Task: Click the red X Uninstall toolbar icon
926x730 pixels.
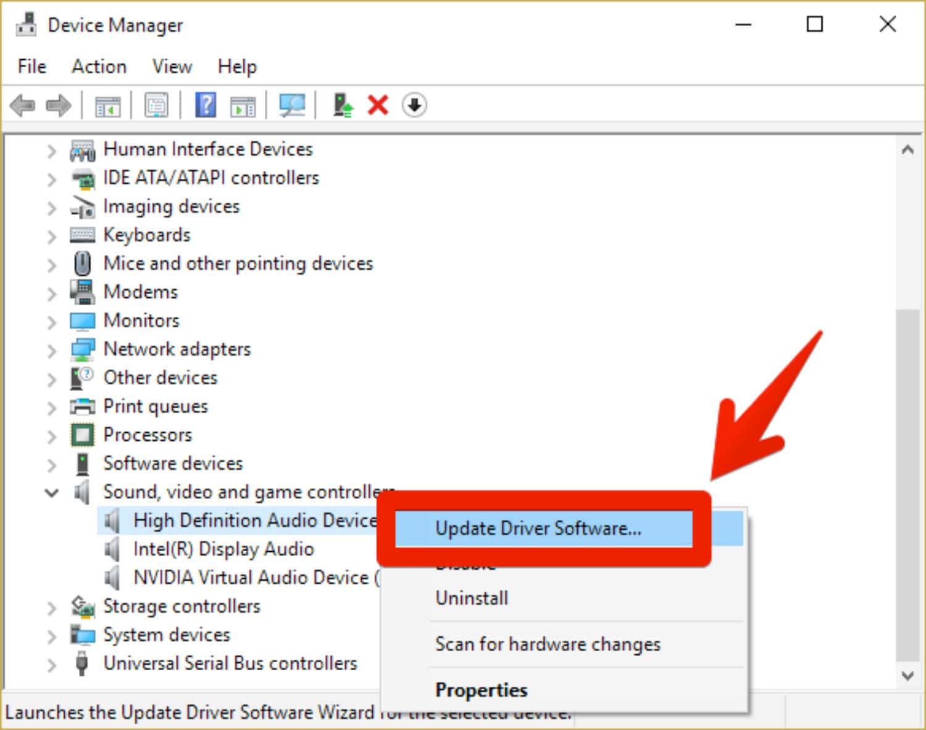Action: pos(378,105)
